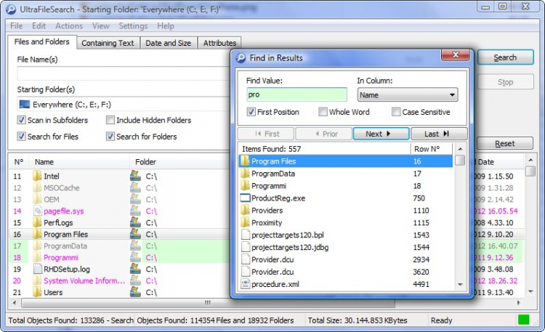Viewport: 545px width, 332px height.
Task: Click the green status indicator in status bar
Action: 523,320
